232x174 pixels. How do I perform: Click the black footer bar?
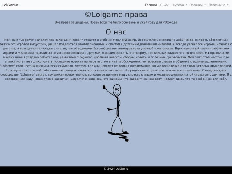116,170
